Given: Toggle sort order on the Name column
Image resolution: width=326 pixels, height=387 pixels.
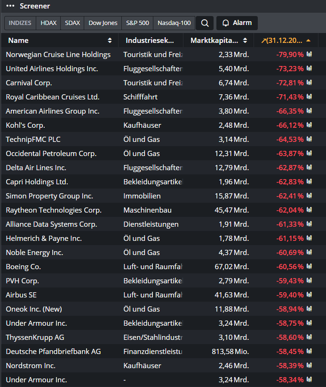Looking at the screenshot, I should [x=110, y=41].
